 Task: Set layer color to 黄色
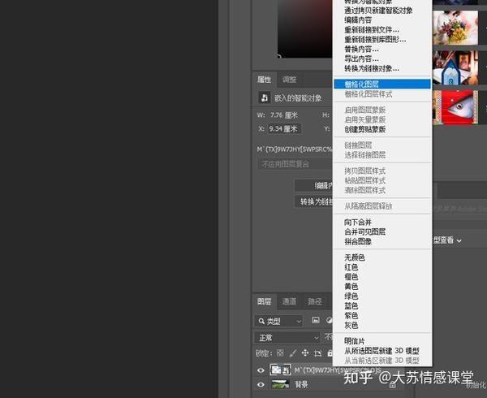pyautogui.click(x=382, y=287)
